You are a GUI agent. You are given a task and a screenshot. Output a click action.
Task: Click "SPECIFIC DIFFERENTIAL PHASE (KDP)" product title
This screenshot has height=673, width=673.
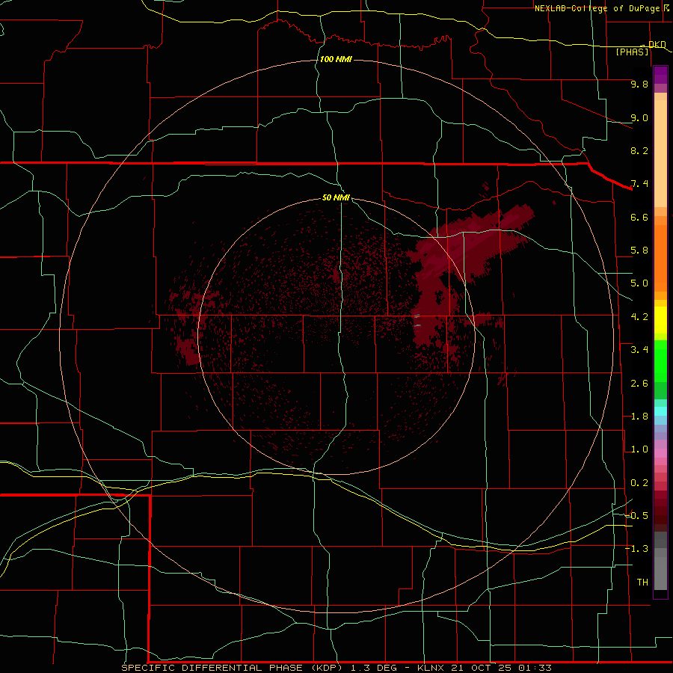(x=231, y=668)
